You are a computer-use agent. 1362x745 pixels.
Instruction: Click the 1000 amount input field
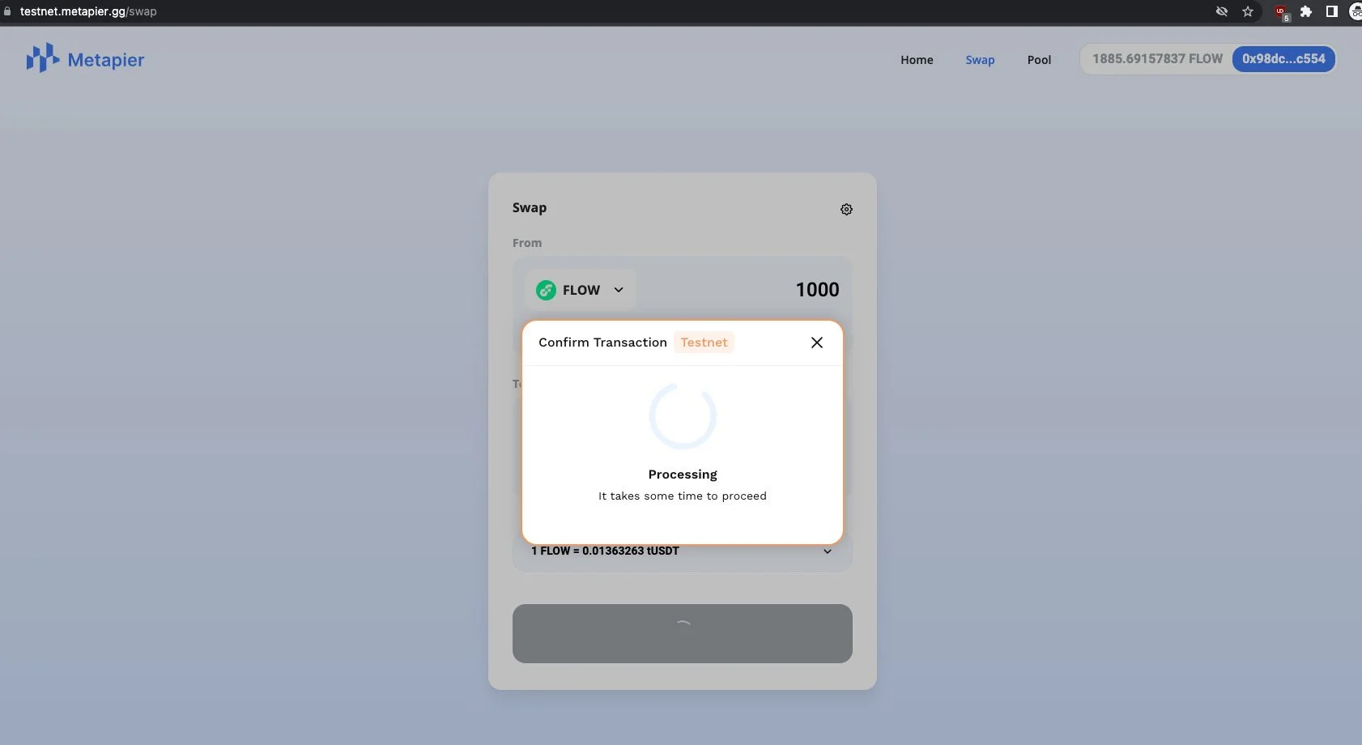point(817,290)
